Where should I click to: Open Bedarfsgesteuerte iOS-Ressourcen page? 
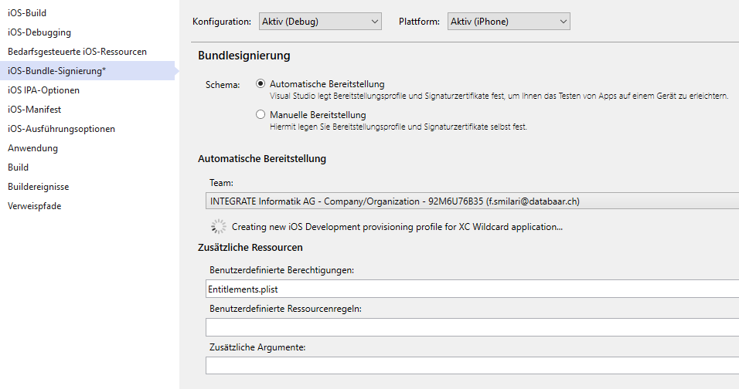(77, 52)
